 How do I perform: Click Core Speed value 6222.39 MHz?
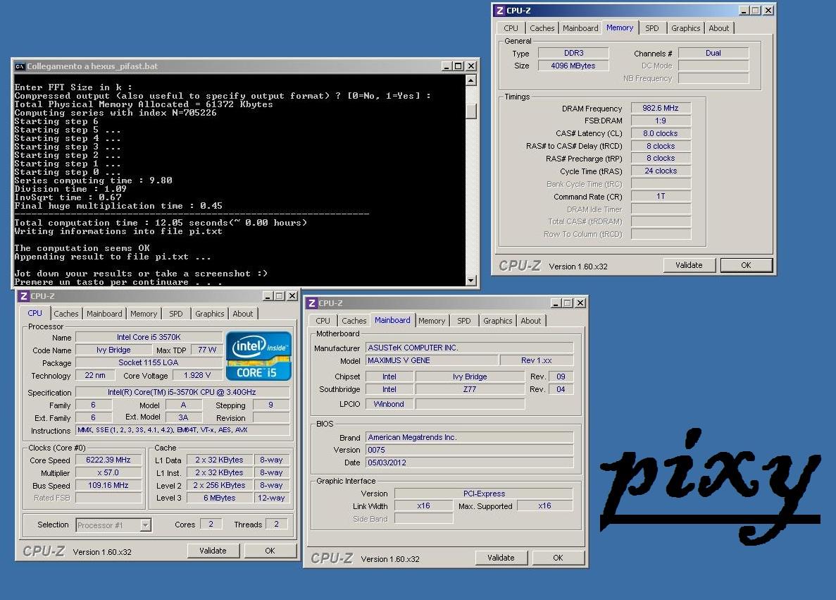click(108, 460)
